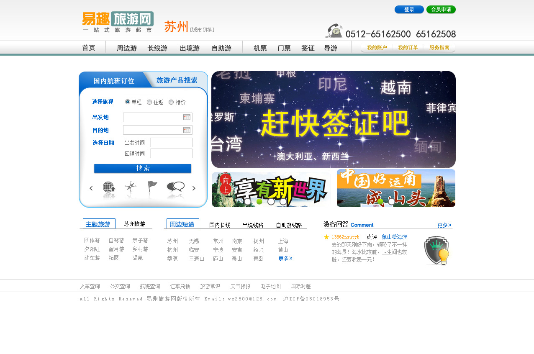Open the 导游 menu item
The width and height of the screenshot is (534, 354).
tap(331, 48)
